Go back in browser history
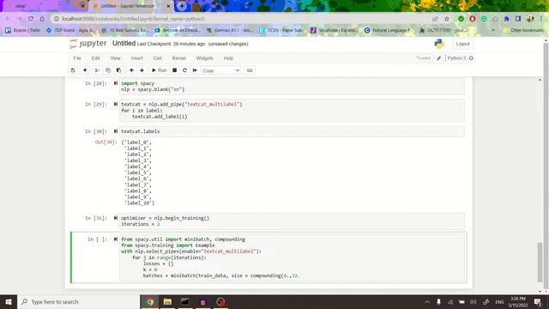 tap(8, 19)
